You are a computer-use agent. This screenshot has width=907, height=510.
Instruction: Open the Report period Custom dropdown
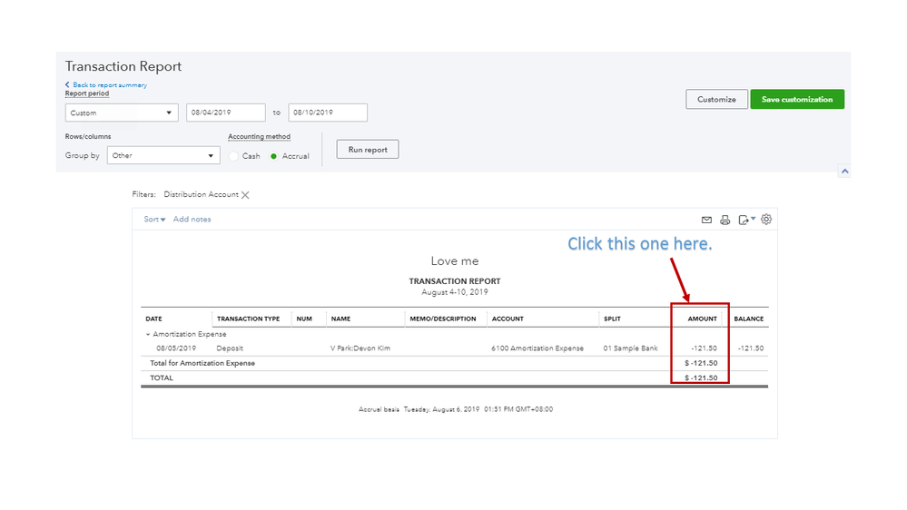pyautogui.click(x=122, y=113)
